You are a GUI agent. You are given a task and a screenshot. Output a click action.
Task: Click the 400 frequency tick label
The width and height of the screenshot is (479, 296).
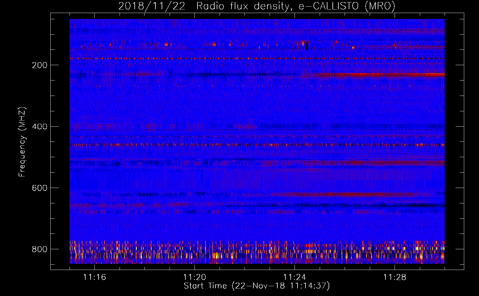pyautogui.click(x=40, y=127)
